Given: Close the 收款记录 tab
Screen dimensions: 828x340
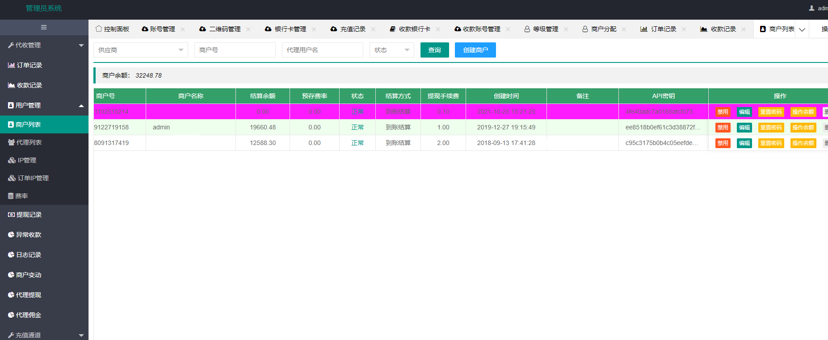Looking at the screenshot, I should click(744, 29).
